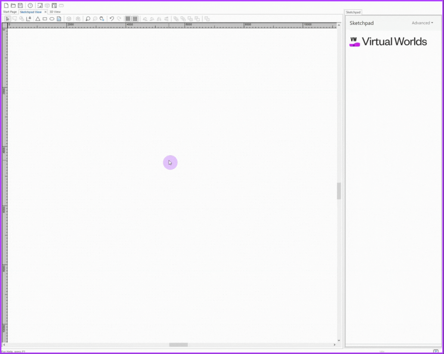The width and height of the screenshot is (444, 354).
Task: Select the triangle shape tool
Action: (38, 19)
